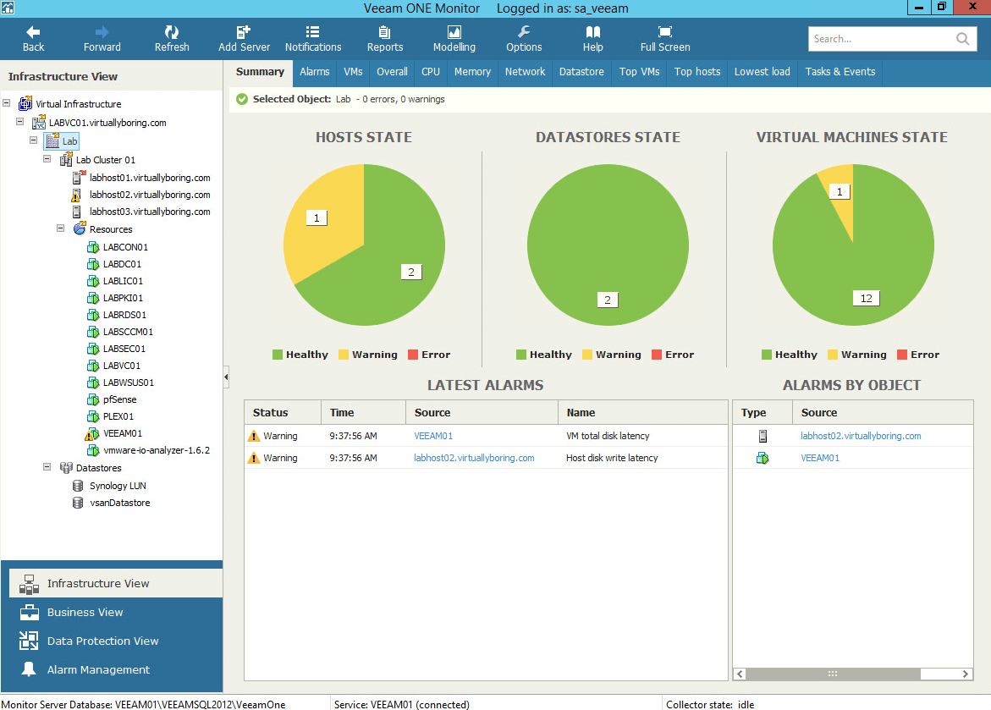991x710 pixels.
Task: Select LABSCCM01 in the tree
Action: click(x=128, y=331)
